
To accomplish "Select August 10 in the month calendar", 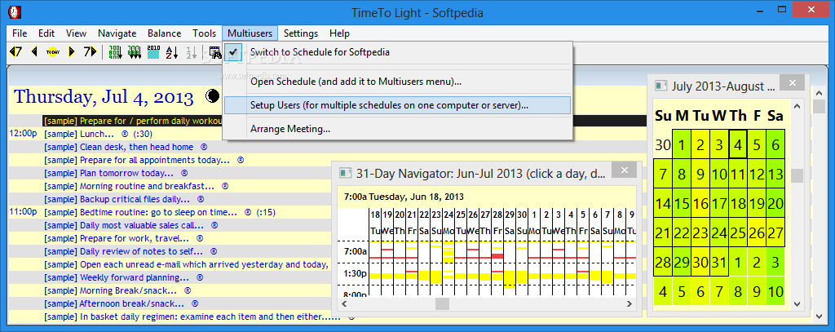I will click(775, 291).
